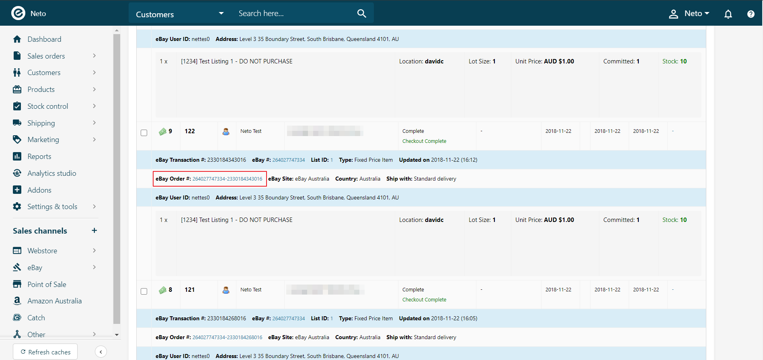Click the eBay # link in transaction 2330184268016 row
Image resolution: width=763 pixels, height=360 pixels.
pos(289,319)
